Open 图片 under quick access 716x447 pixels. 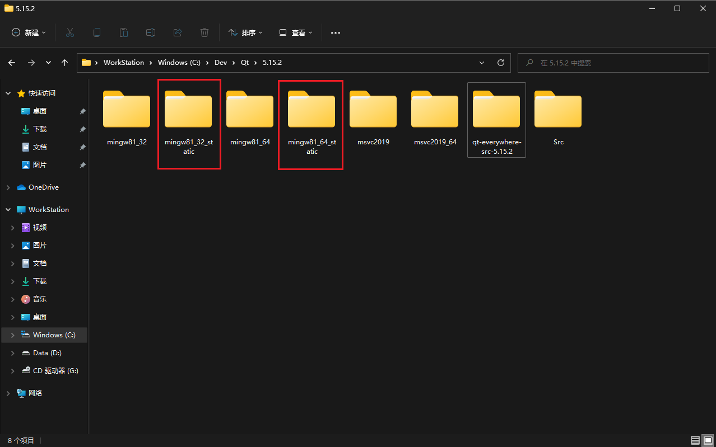point(40,164)
